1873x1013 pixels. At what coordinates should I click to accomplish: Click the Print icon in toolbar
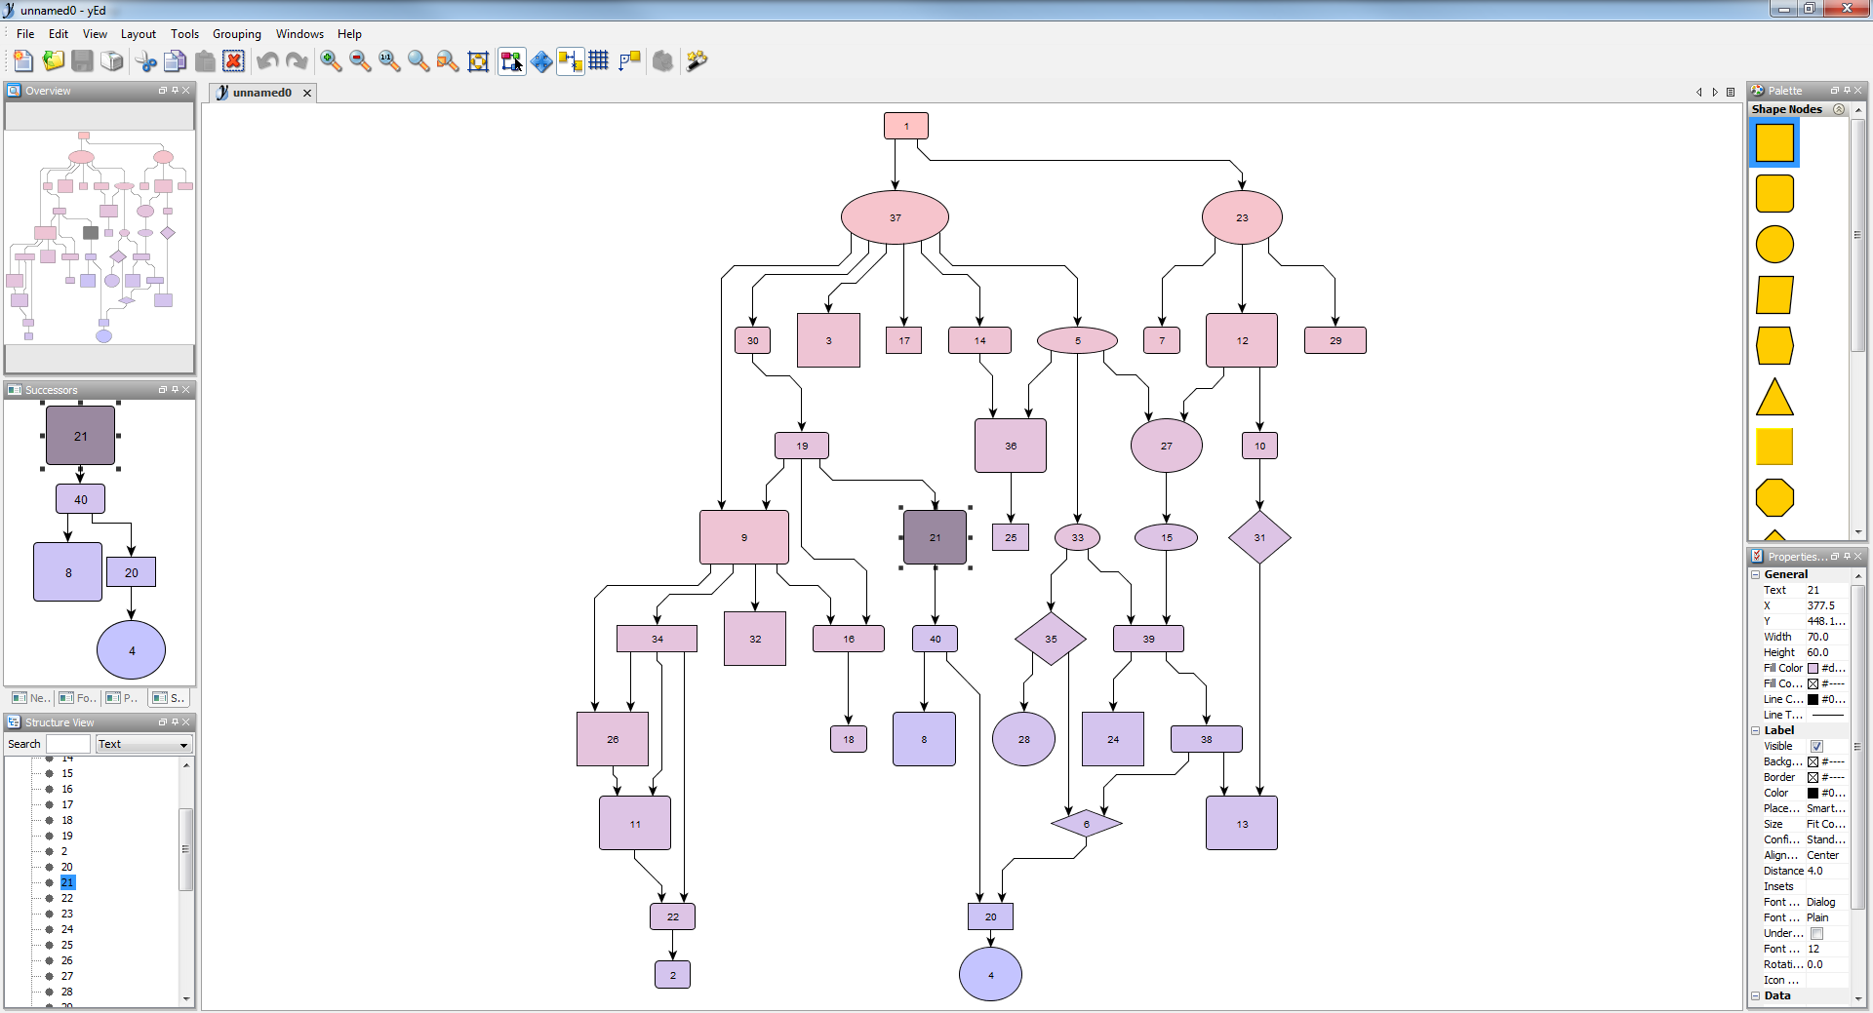pos(112,60)
